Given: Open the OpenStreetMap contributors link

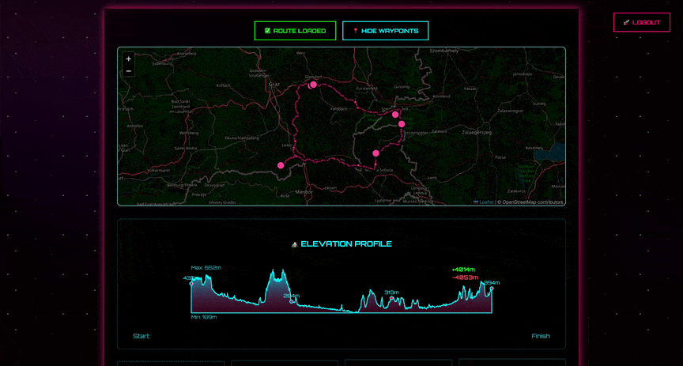Looking at the screenshot, I should coord(532,202).
